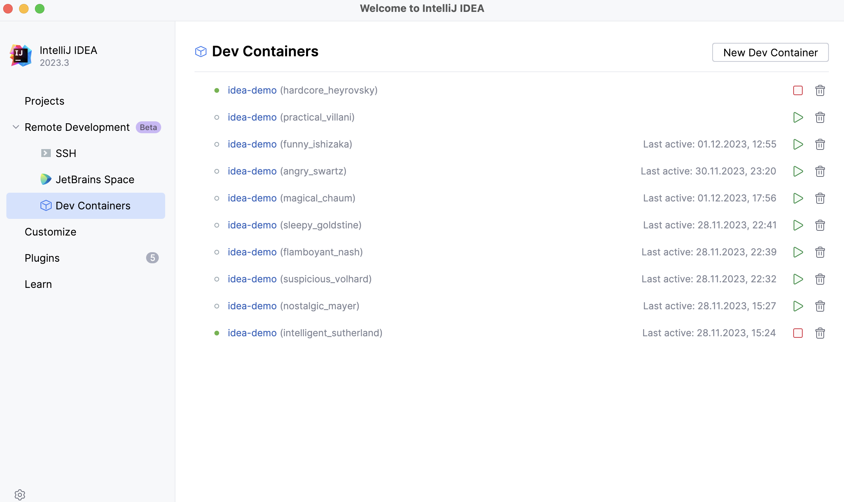Delete the nostalgic_mayer container
The height and width of the screenshot is (502, 844).
point(820,306)
